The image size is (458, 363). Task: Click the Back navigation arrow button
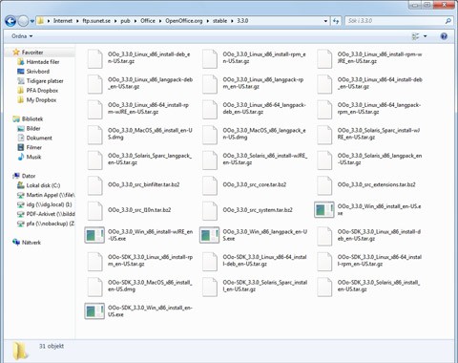10,21
